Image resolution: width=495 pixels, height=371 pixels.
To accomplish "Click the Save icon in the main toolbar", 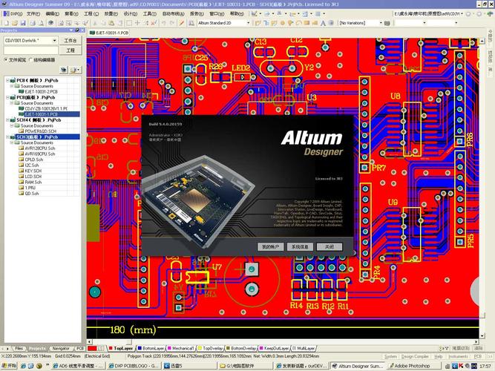I will (24, 23).
